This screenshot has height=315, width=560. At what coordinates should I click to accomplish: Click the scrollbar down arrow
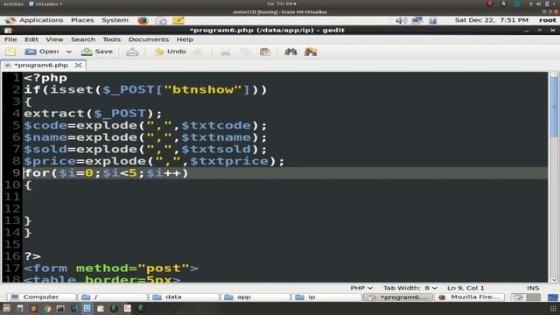point(554,280)
